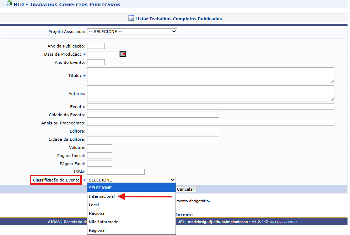Click the Página Final field

point(99,164)
